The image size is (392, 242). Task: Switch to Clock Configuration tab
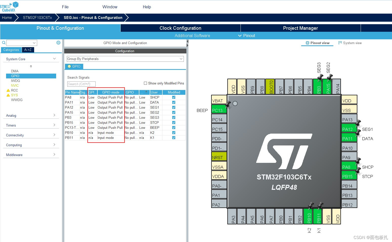coord(180,28)
